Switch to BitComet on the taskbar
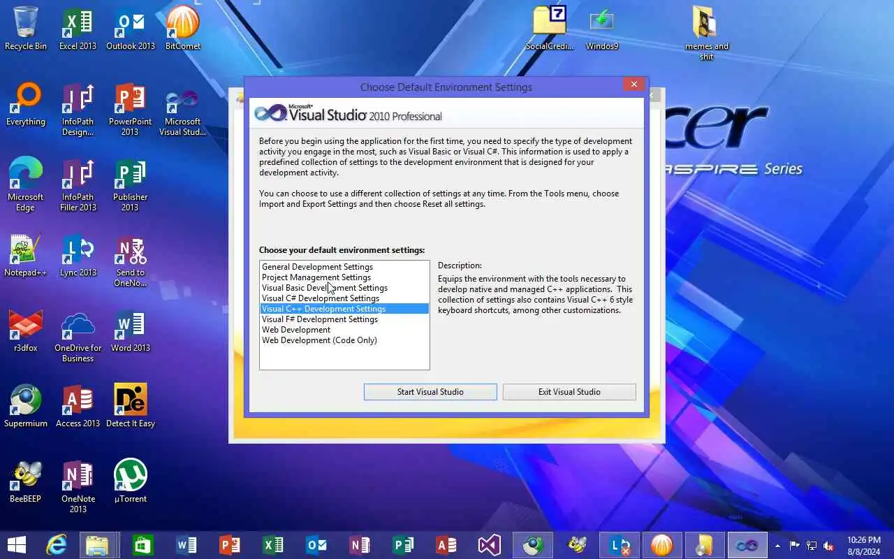The width and height of the screenshot is (894, 559). 661,545
